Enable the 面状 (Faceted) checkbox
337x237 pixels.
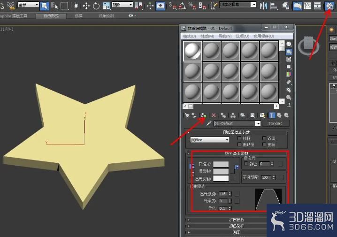coord(264,145)
